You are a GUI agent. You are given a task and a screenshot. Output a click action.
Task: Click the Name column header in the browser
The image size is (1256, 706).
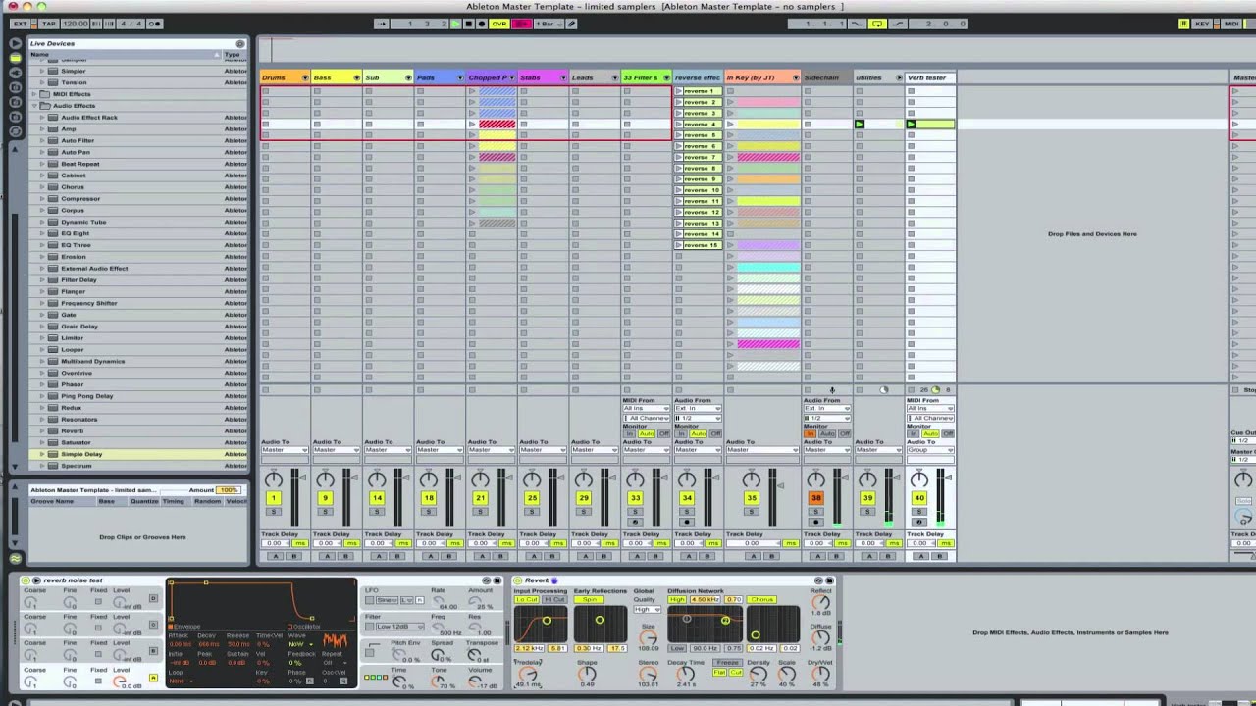point(124,54)
